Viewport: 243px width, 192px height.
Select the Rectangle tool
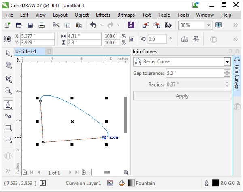pos(8,128)
